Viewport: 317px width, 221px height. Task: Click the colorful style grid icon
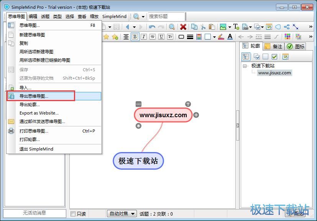287,36
